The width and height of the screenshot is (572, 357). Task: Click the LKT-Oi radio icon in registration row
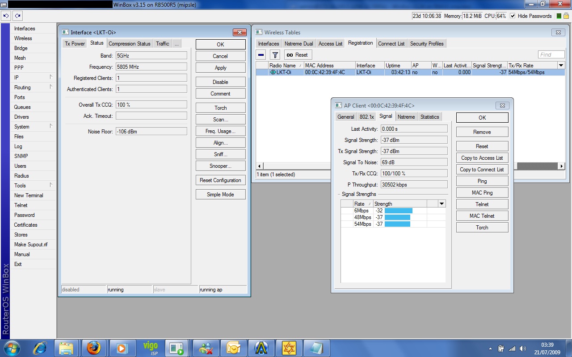coord(273,72)
